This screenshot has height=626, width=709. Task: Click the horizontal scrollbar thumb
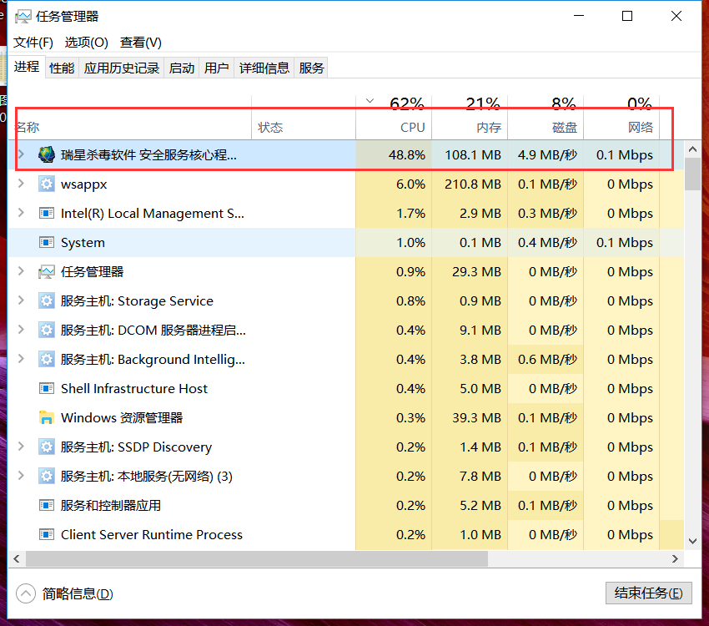pos(257,559)
